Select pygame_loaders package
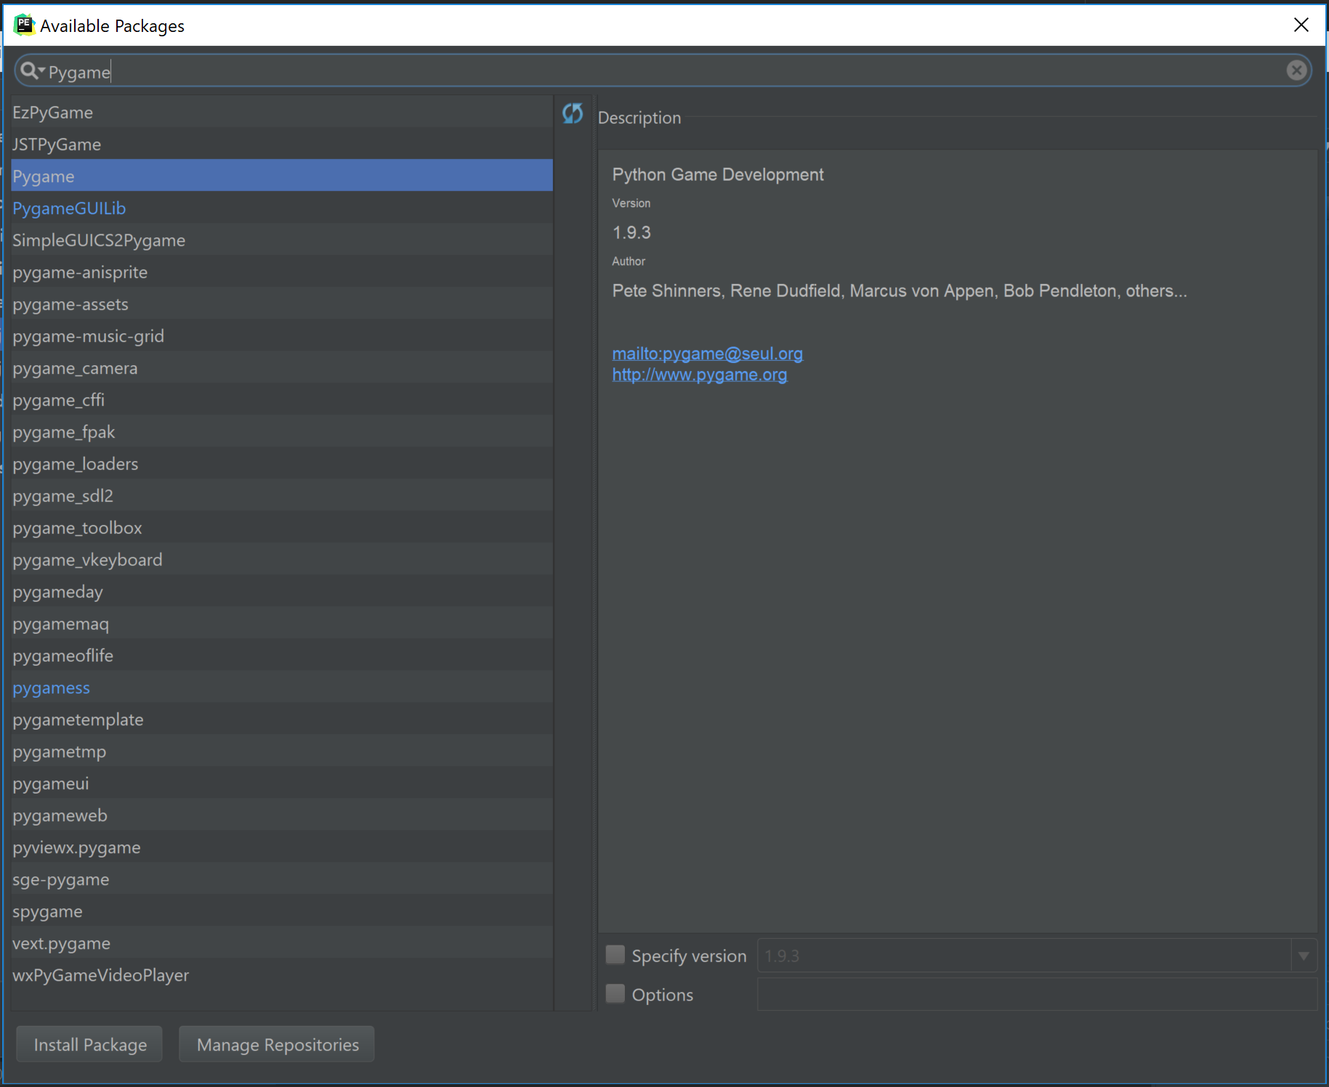The width and height of the screenshot is (1329, 1087). click(282, 464)
